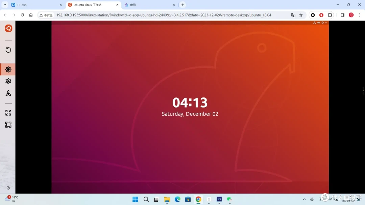The width and height of the screenshot is (365, 205).
Task: Enter fullscreen with the expanding arrows icon
Action: pyautogui.click(x=8, y=113)
